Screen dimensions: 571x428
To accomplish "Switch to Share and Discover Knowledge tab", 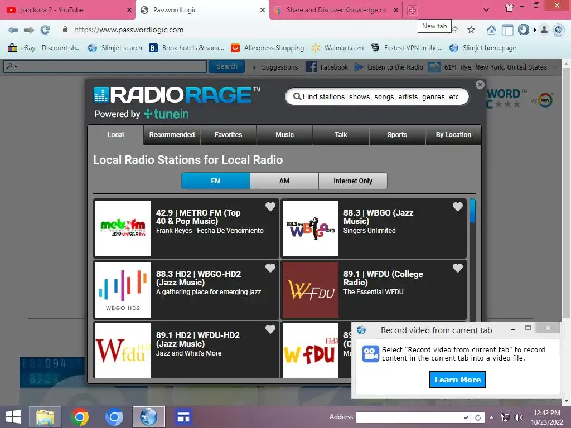I will click(x=335, y=10).
